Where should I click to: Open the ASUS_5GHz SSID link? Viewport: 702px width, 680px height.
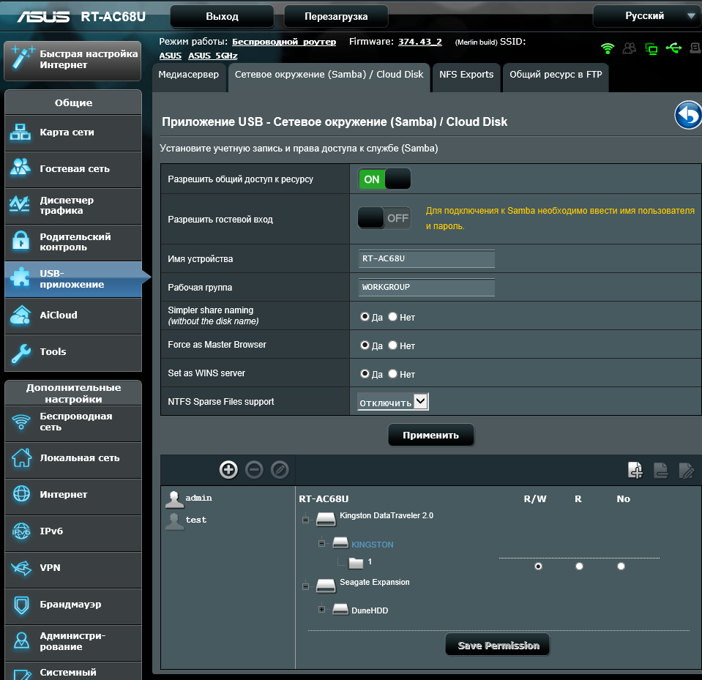pyautogui.click(x=213, y=56)
